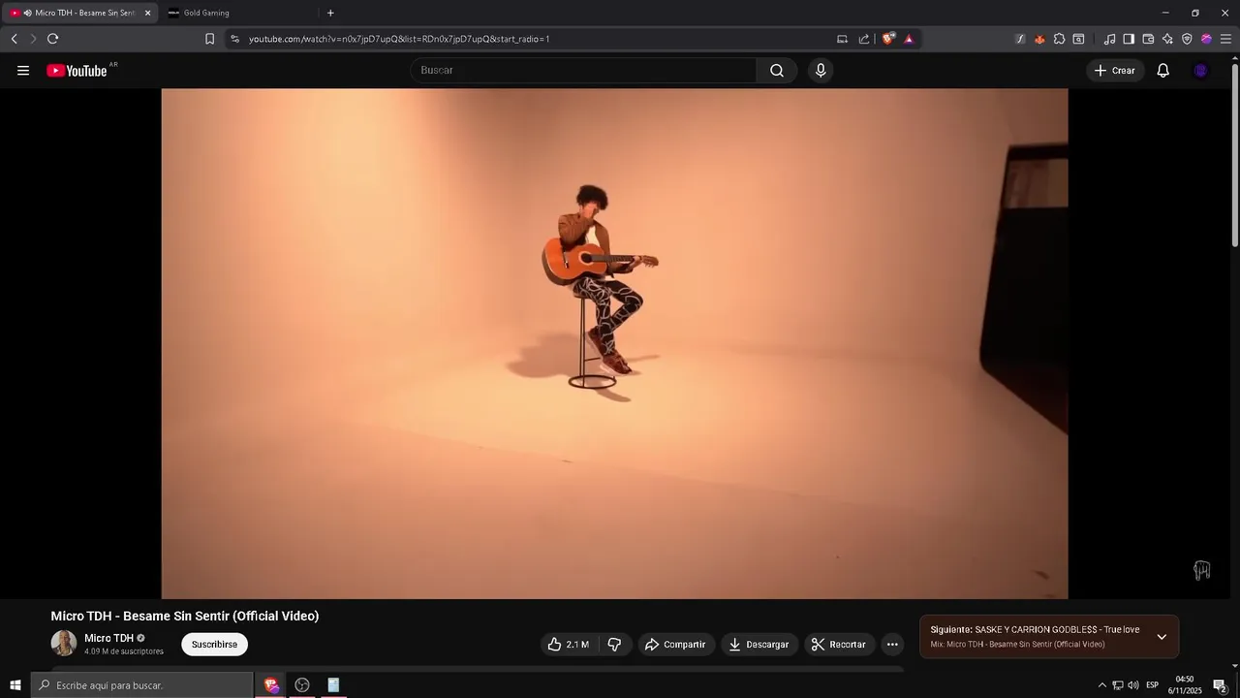
Task: Click the share page icon in address bar
Action: [864, 39]
